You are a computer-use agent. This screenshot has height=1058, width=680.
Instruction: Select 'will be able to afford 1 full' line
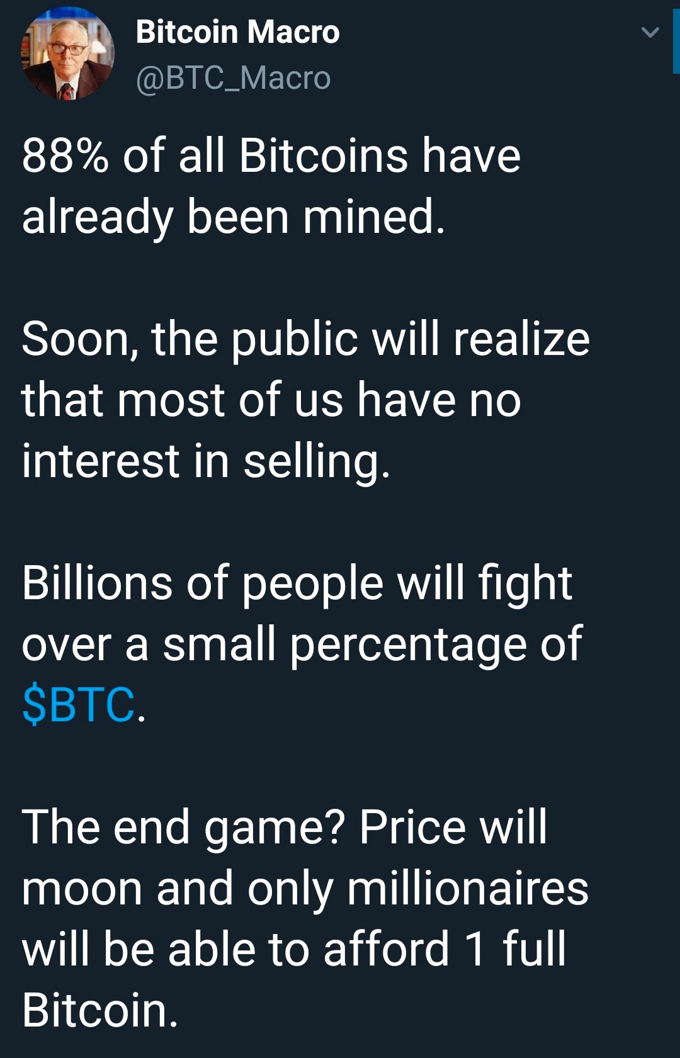[x=294, y=948]
